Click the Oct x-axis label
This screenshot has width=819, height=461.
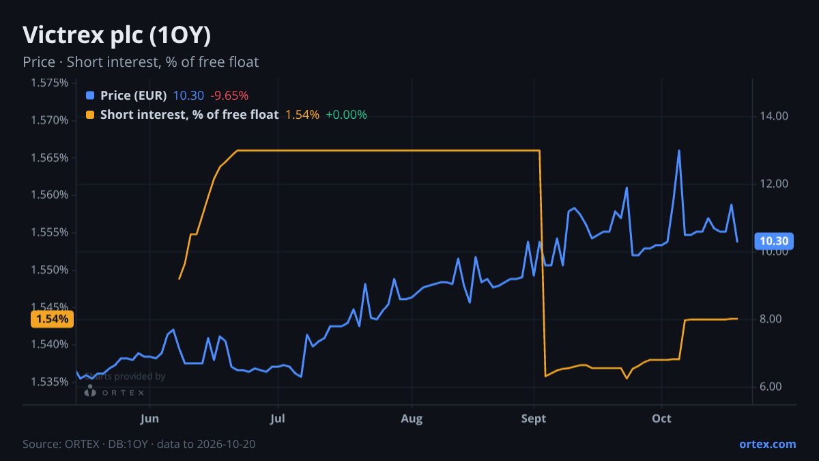(x=662, y=419)
